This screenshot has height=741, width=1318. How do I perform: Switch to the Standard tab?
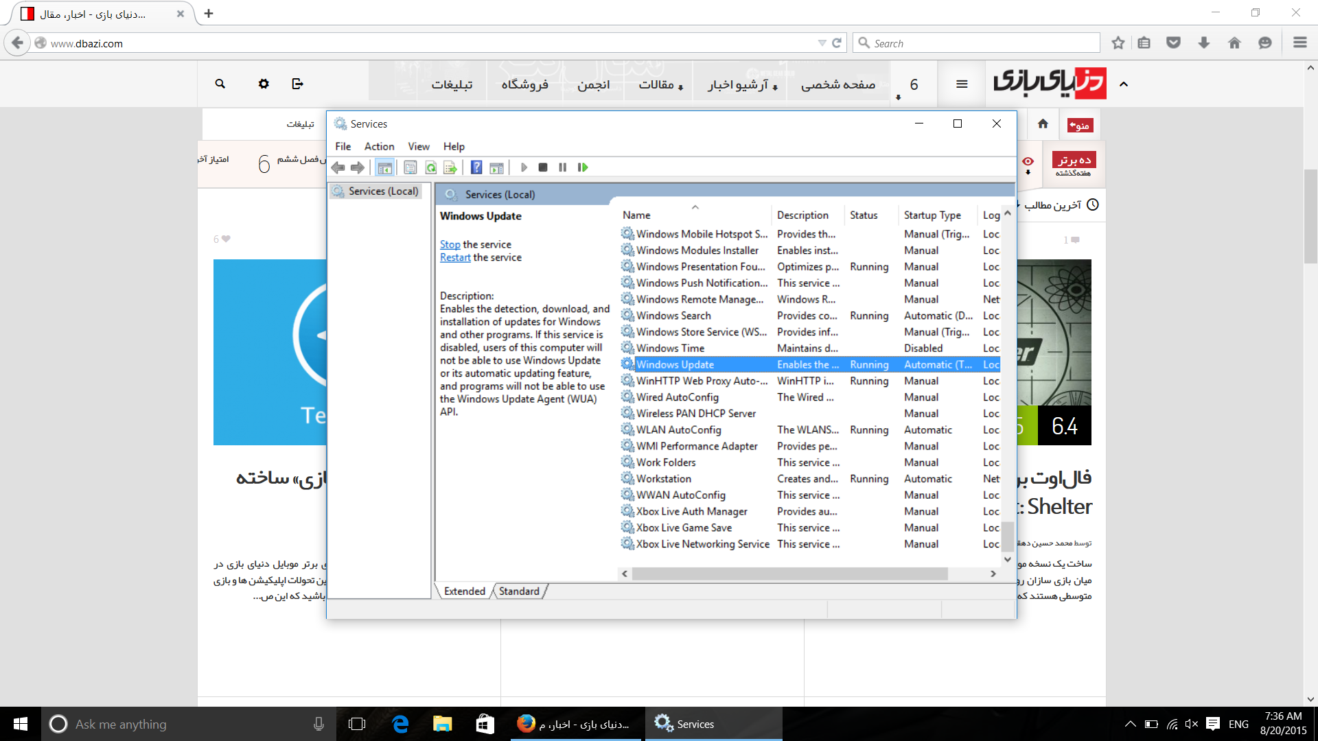(519, 591)
